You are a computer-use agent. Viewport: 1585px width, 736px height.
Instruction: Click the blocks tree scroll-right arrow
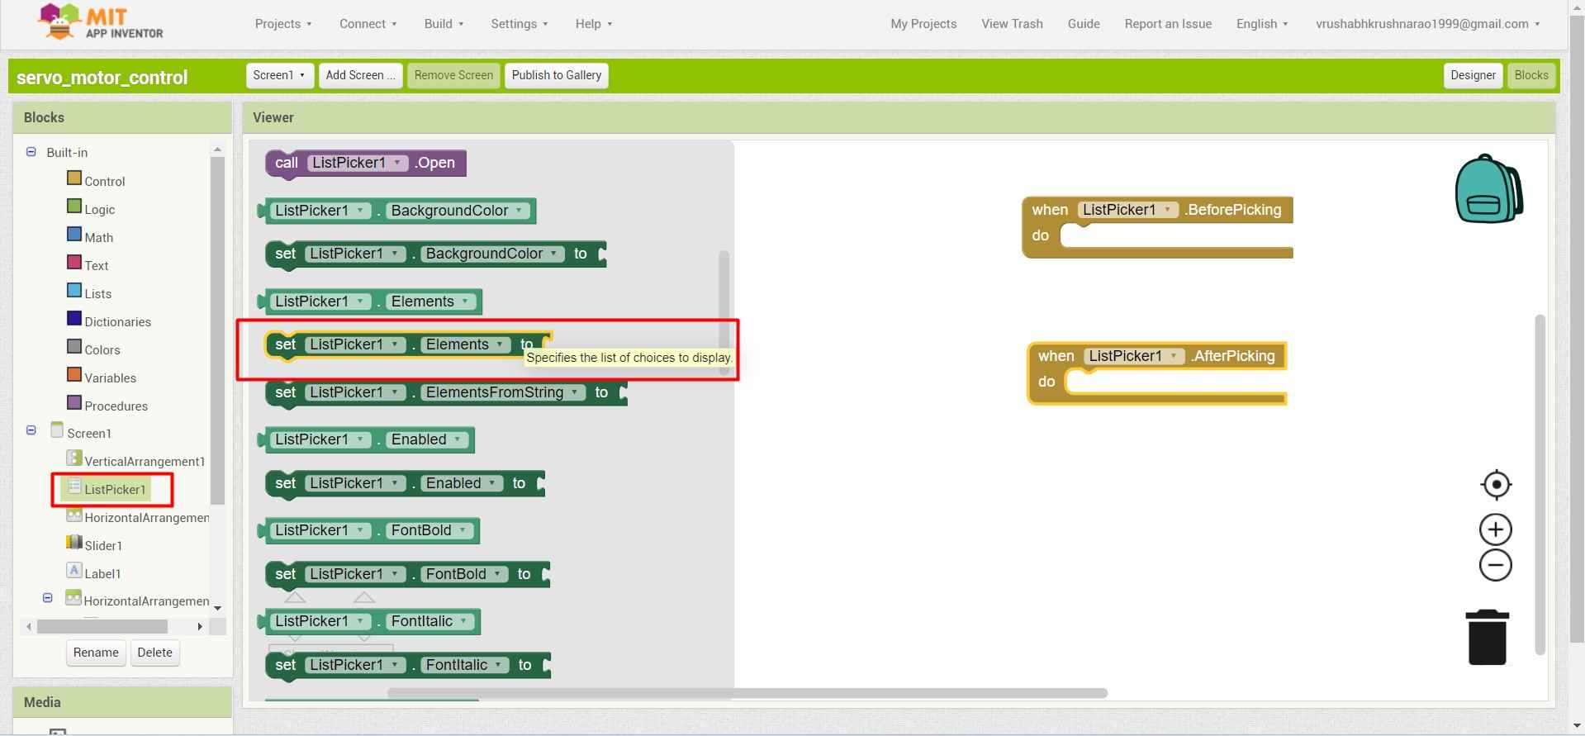point(199,627)
